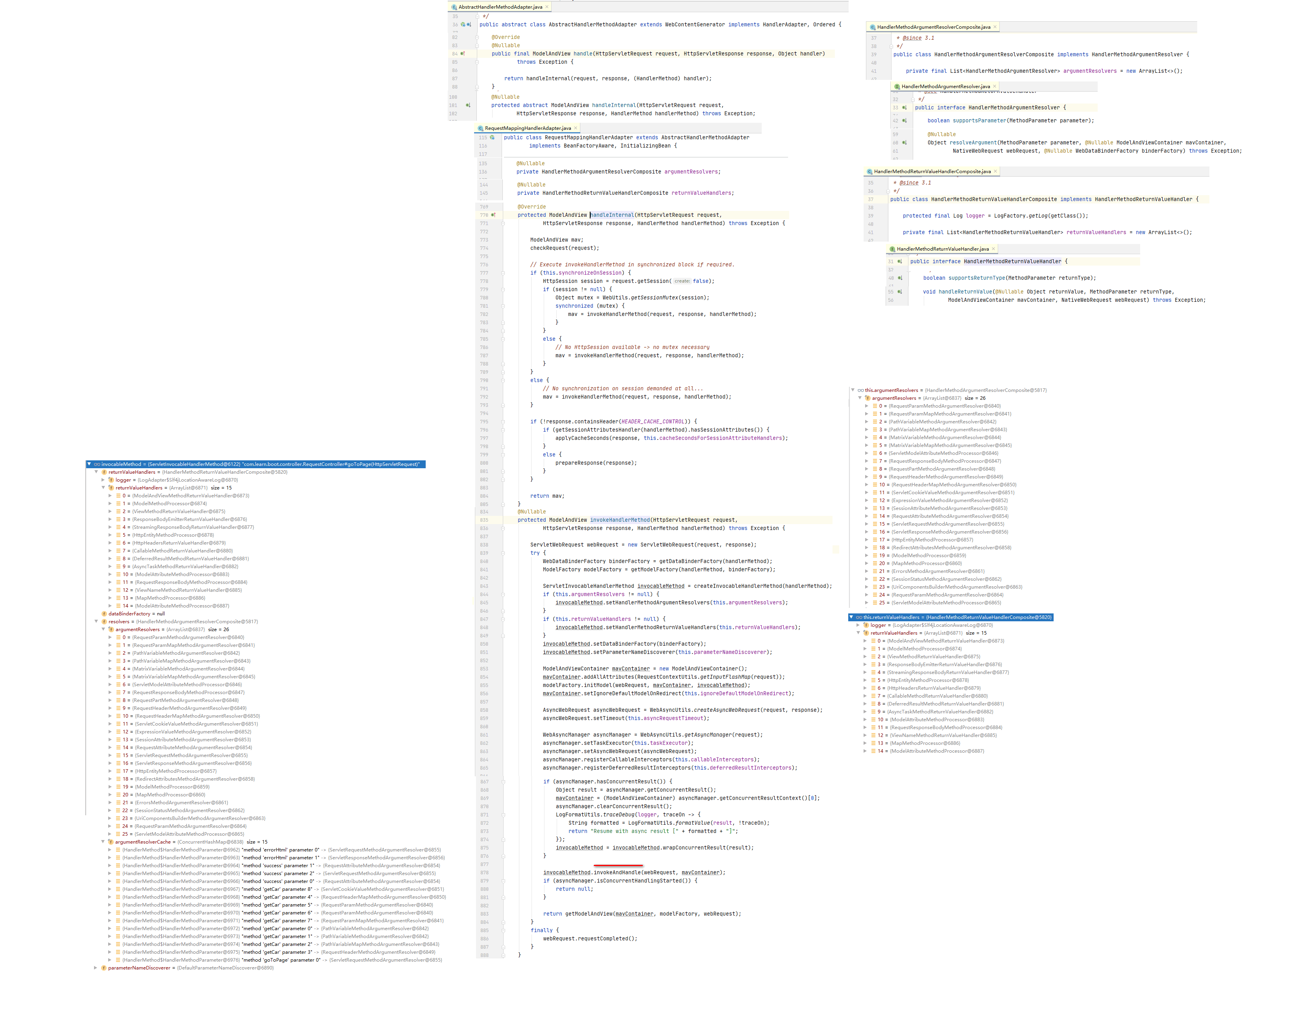The height and width of the screenshot is (1012, 1294).
Task: Click the field icon beside dataBinderFactory = null
Action: [x=104, y=614]
